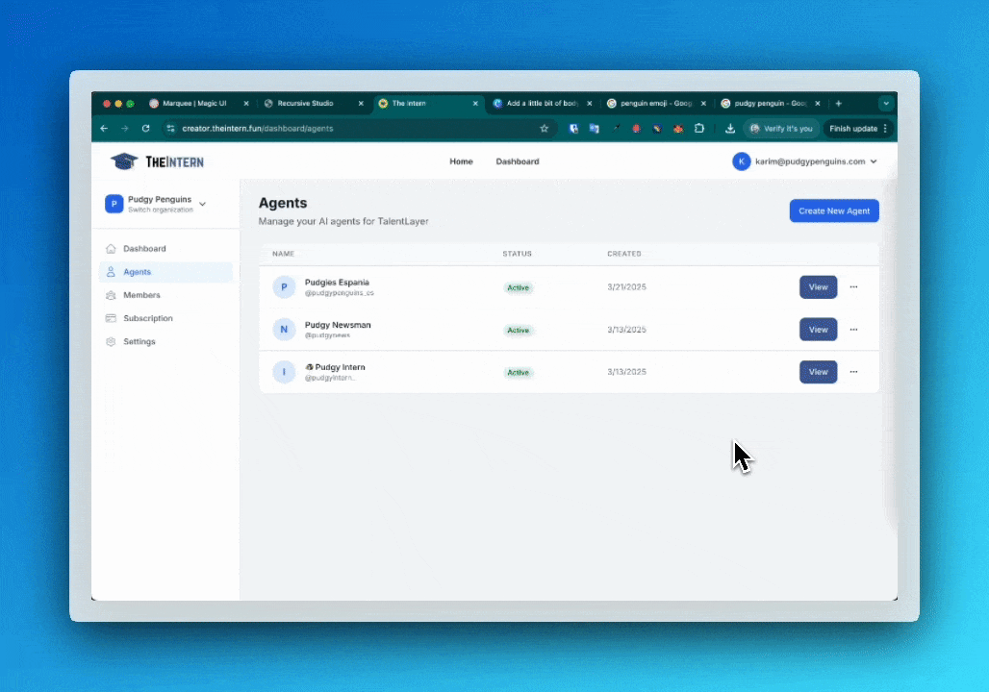The width and height of the screenshot is (989, 692).
Task: Go to Dashboard in top navigation
Action: coord(518,161)
